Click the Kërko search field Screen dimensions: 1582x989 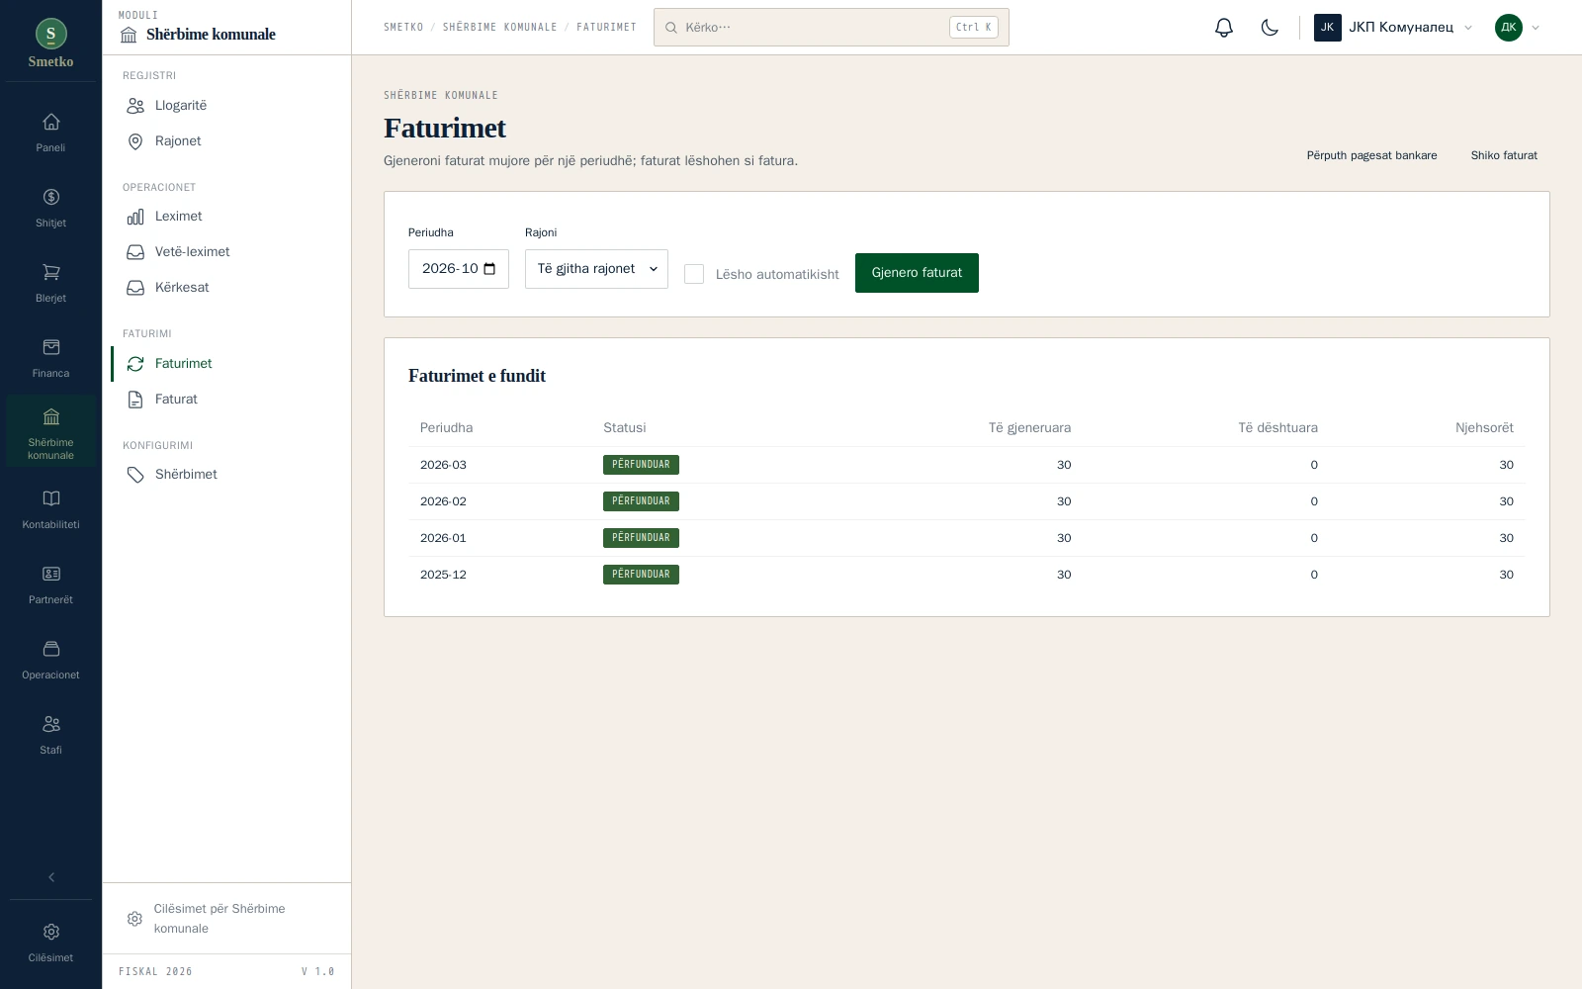(x=832, y=28)
